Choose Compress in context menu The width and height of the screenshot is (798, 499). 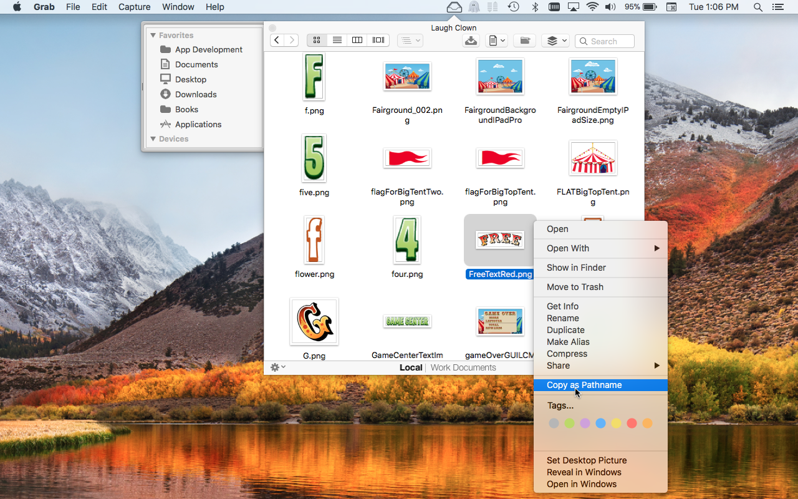[600, 354]
